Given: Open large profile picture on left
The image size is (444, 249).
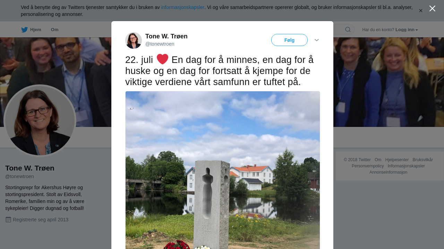Looking at the screenshot, I should [40, 121].
